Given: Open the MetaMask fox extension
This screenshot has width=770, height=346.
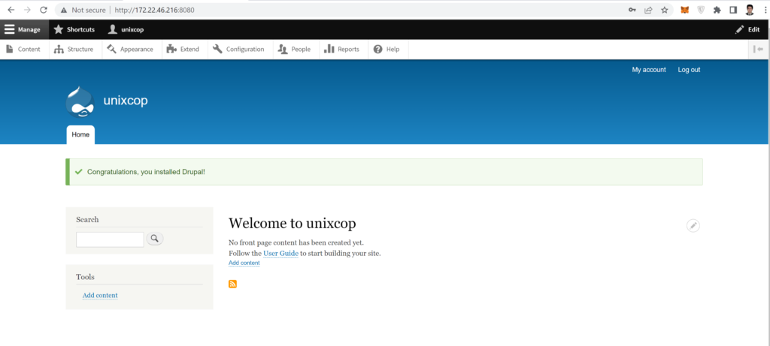Looking at the screenshot, I should coord(684,10).
